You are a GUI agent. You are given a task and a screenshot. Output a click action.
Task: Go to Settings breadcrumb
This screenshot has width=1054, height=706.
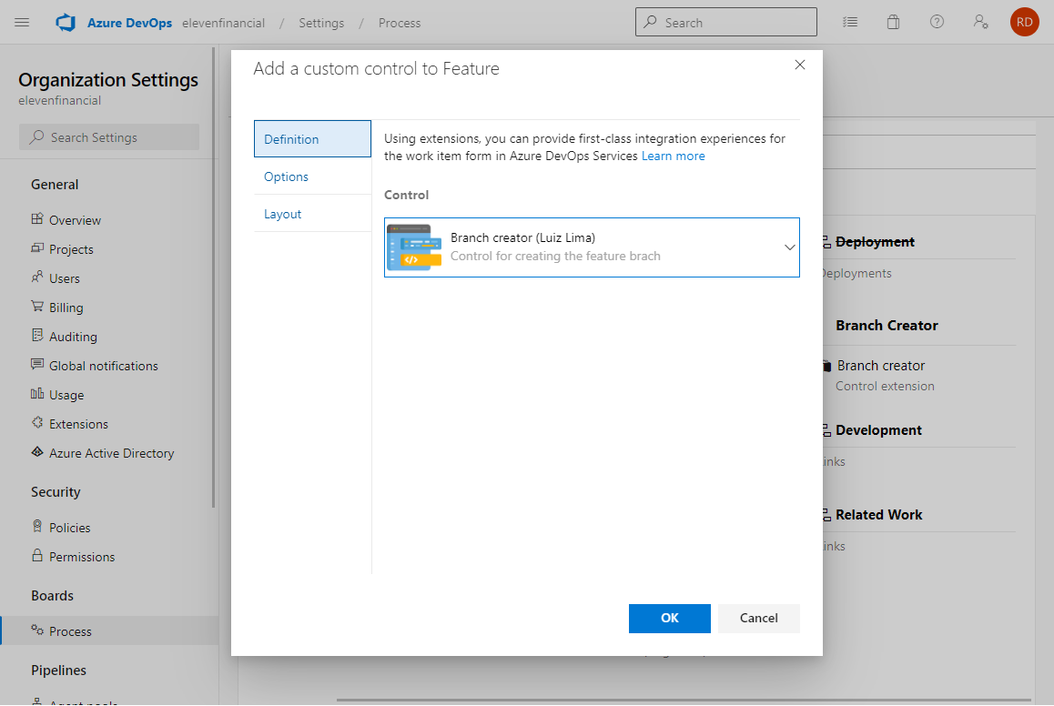[321, 23]
